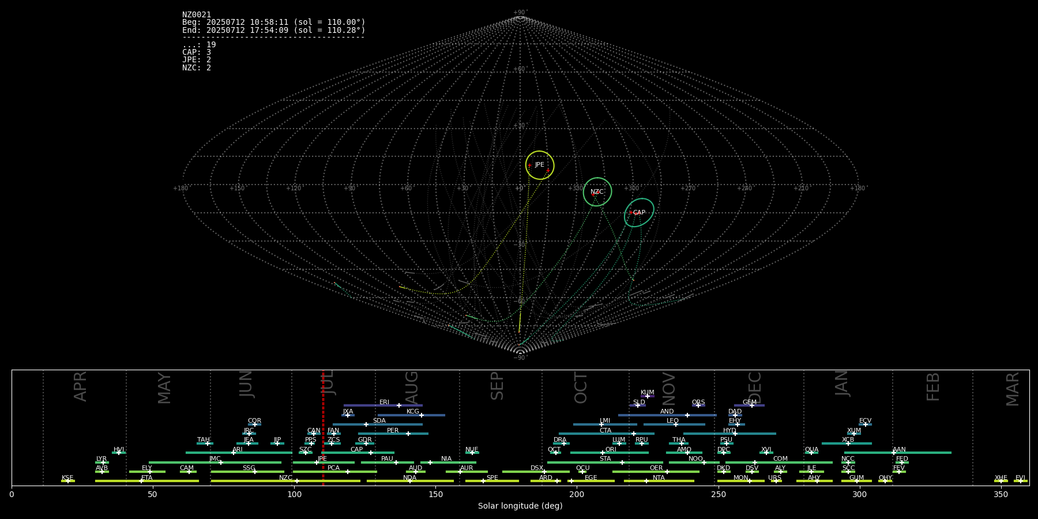Click the NZC radiant circle on the sky map
Screen dimensions: 1038x519
coord(597,192)
